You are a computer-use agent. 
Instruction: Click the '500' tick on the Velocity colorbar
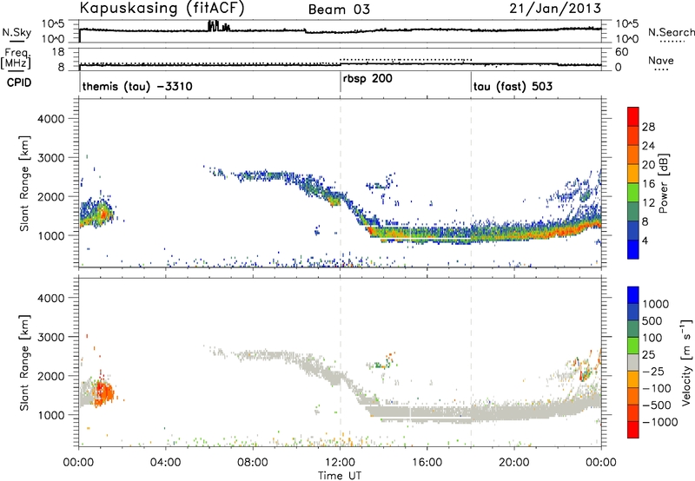(653, 321)
